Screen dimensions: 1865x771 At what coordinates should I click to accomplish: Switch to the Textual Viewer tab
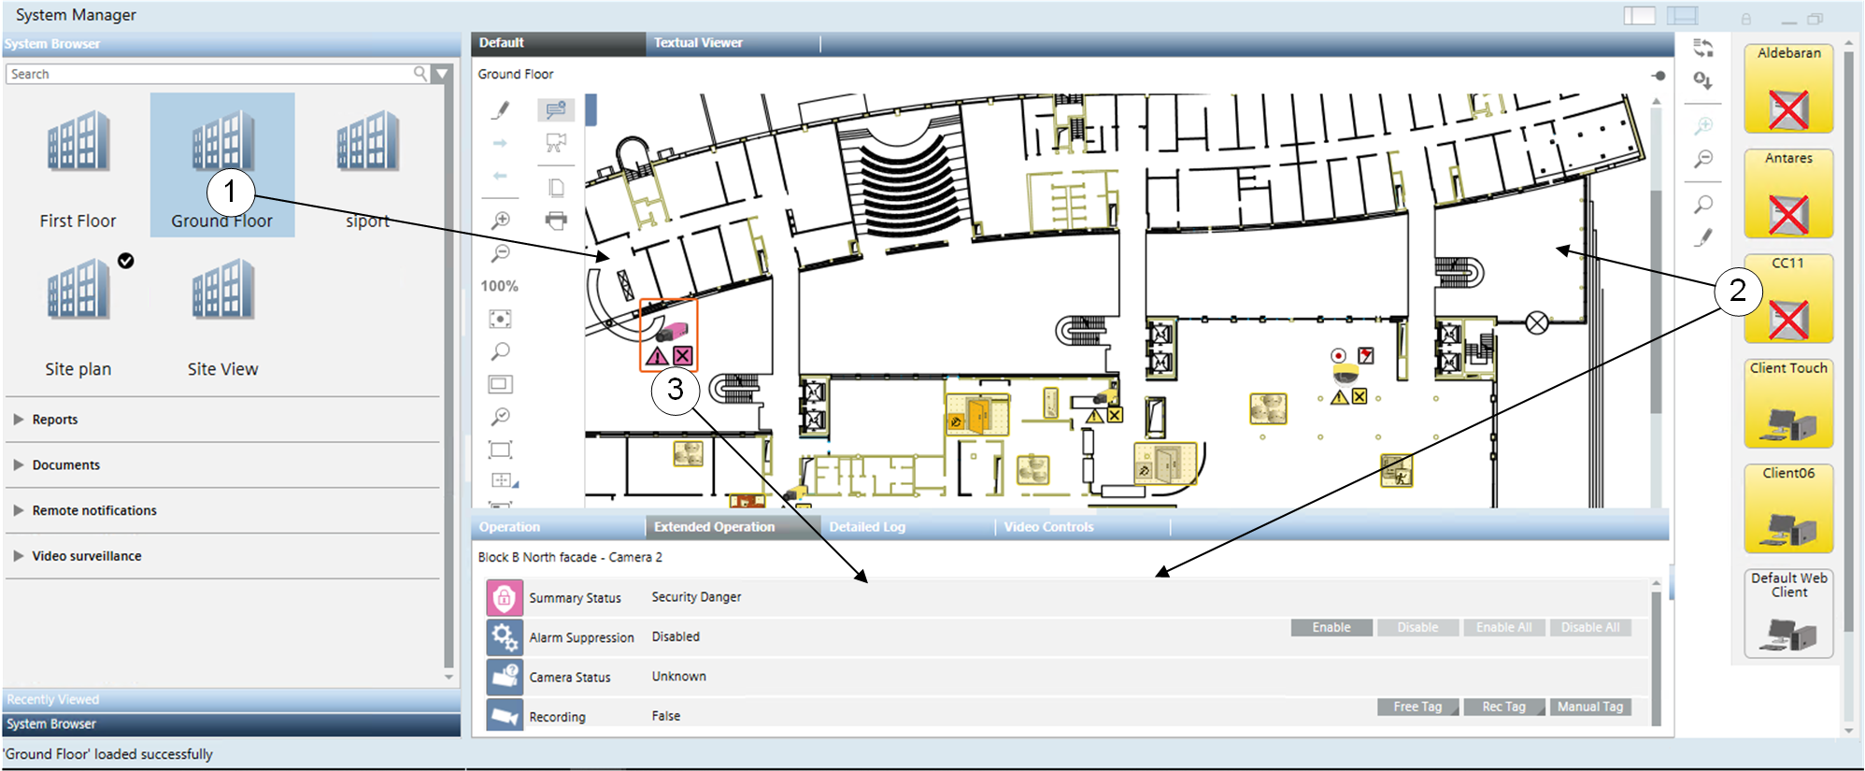click(x=698, y=43)
